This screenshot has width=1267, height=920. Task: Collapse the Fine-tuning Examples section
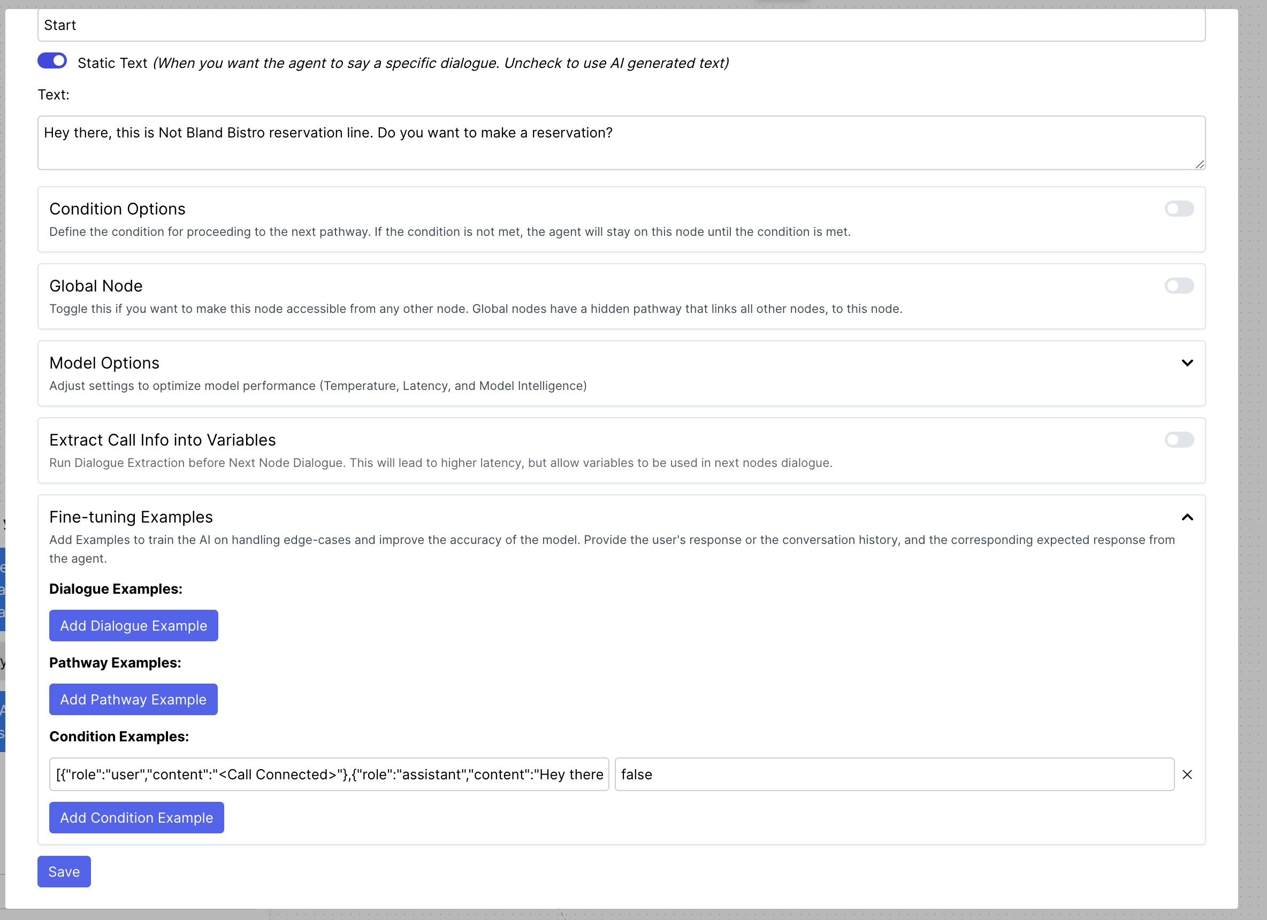click(x=1187, y=517)
